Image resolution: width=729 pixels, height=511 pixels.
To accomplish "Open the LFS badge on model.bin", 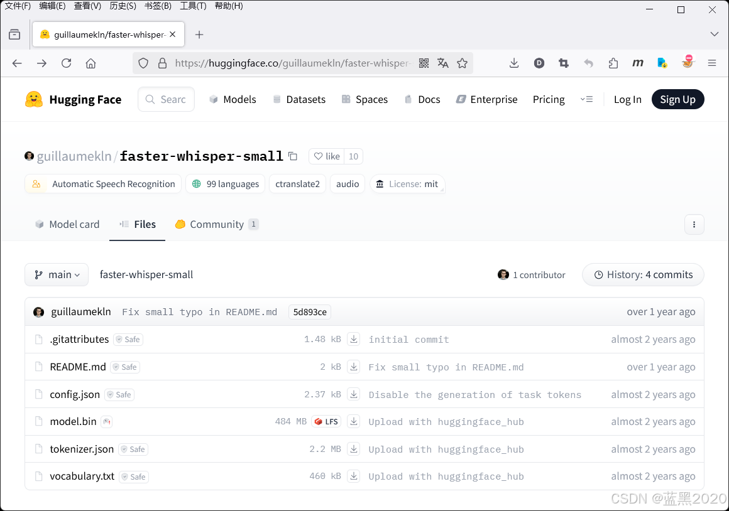I will (326, 421).
